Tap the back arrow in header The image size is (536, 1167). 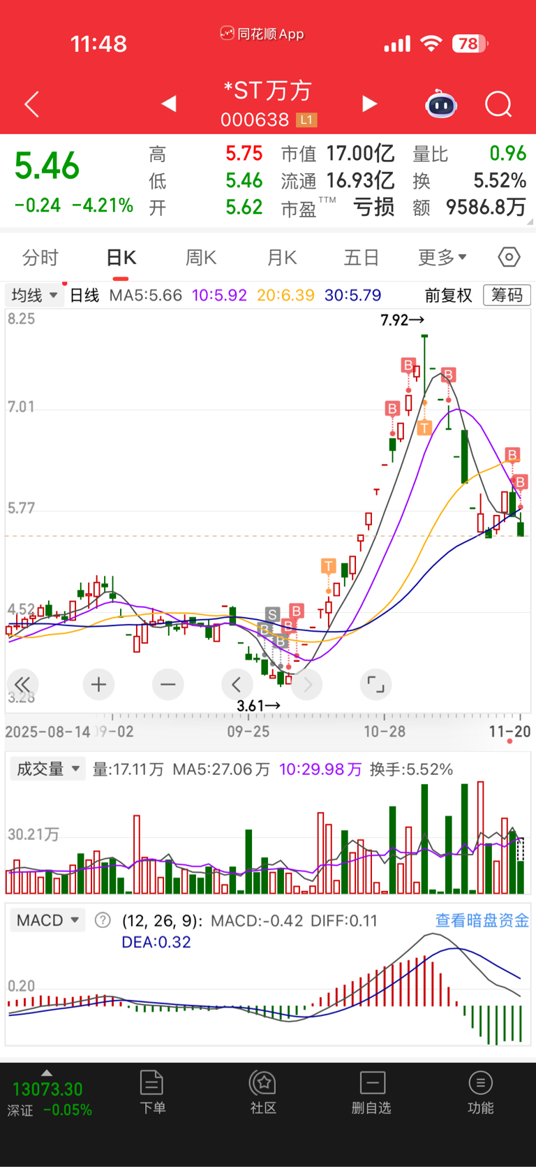click(31, 105)
